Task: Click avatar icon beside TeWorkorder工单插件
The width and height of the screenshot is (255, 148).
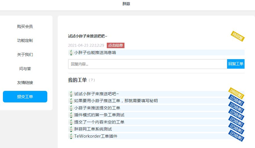Action: point(70,136)
